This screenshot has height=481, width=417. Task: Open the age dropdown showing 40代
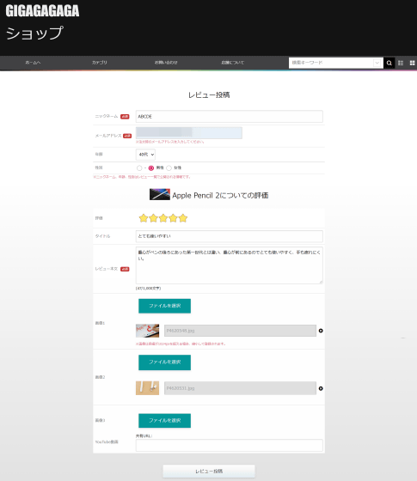point(145,155)
